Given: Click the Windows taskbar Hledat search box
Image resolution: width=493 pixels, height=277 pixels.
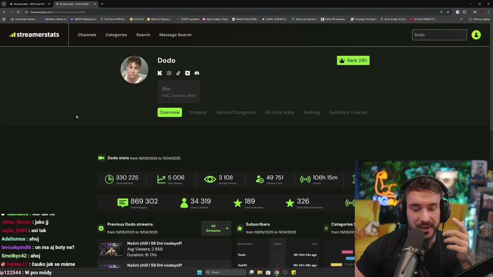Looking at the screenshot, I should tap(225, 272).
